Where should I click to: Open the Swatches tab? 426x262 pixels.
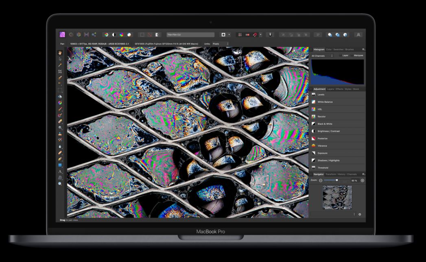pyautogui.click(x=338, y=50)
